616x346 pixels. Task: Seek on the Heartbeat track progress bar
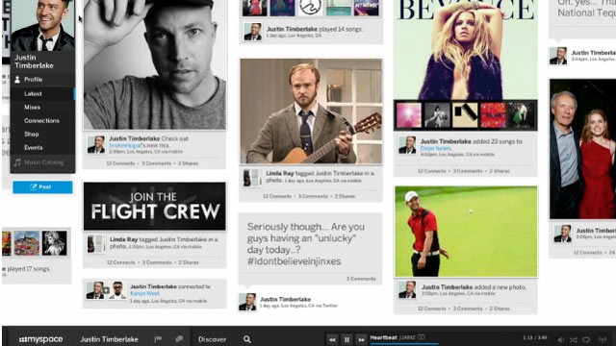[404, 344]
